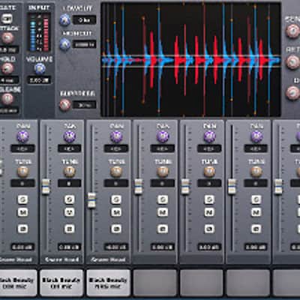Flip phase on Black Beauty DIR mic channel

pyautogui.click(x=22, y=229)
